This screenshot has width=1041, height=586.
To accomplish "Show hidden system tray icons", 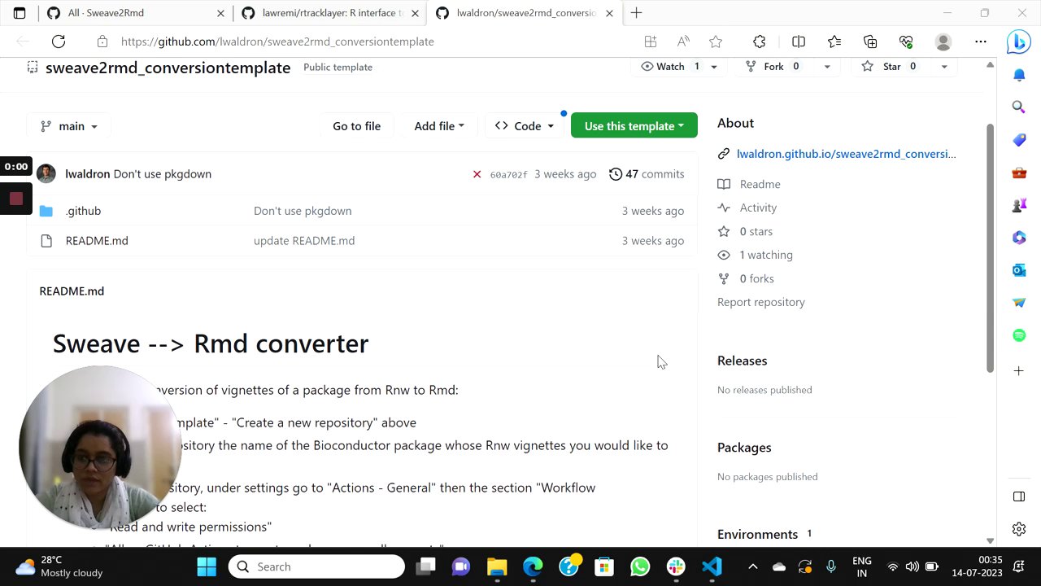I will (752, 566).
